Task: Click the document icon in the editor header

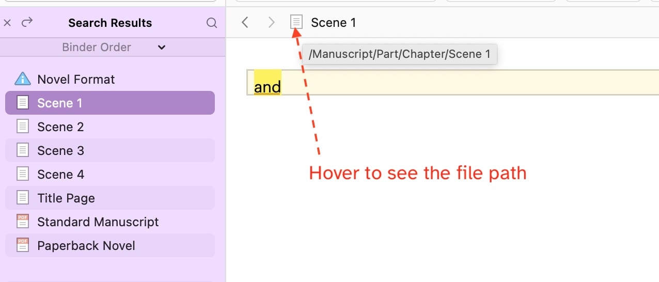Action: point(296,22)
